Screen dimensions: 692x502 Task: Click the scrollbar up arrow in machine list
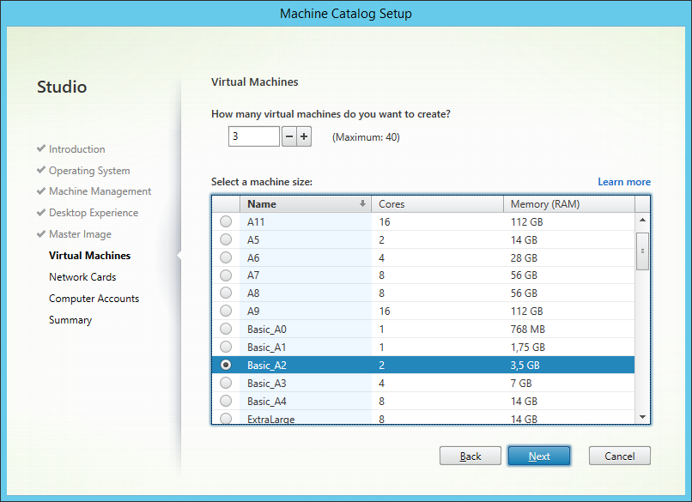tap(642, 220)
